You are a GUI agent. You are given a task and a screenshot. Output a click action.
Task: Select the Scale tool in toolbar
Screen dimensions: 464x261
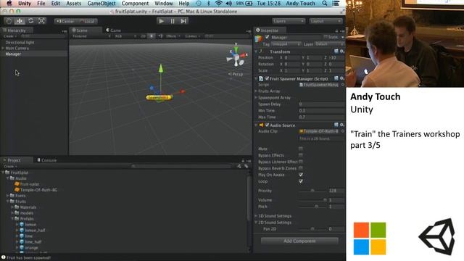click(41, 21)
